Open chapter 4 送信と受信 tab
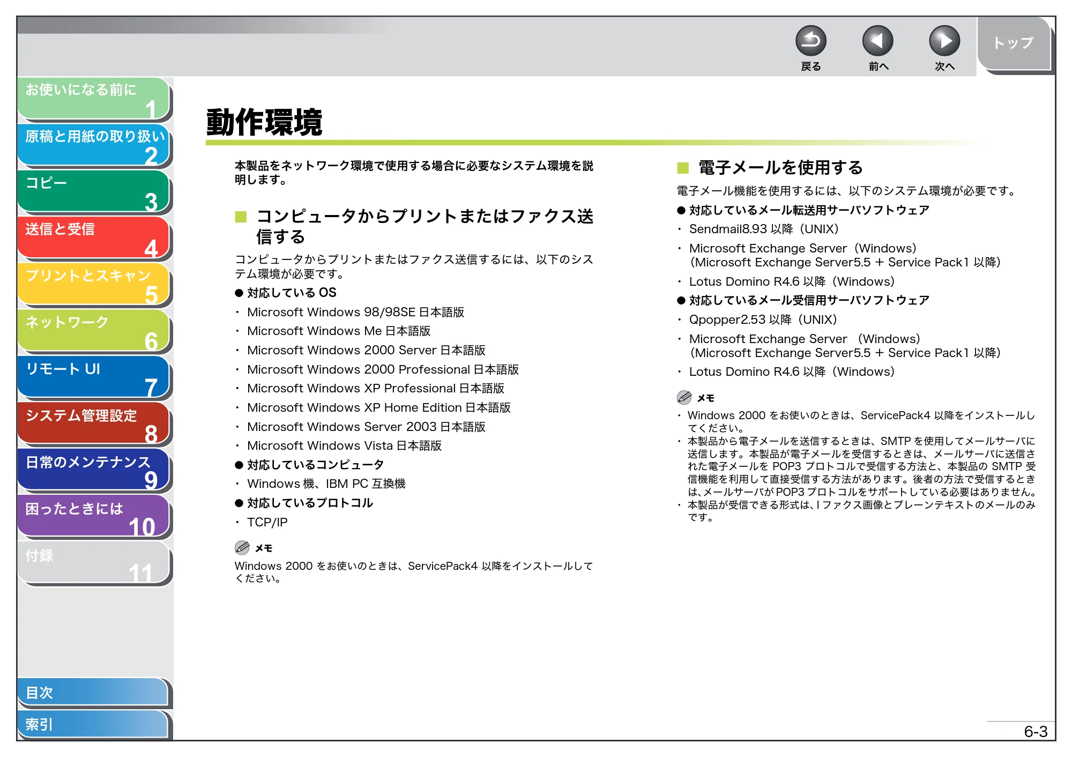The width and height of the screenshot is (1072, 758). pyautogui.click(x=94, y=237)
